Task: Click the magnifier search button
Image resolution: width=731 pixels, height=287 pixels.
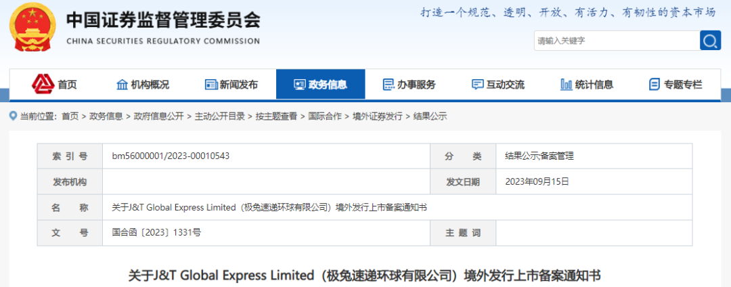Action: [711, 41]
